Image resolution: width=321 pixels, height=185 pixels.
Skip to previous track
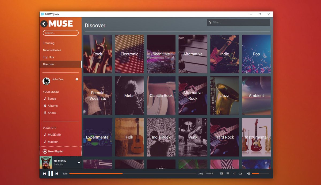pyautogui.click(x=45, y=174)
